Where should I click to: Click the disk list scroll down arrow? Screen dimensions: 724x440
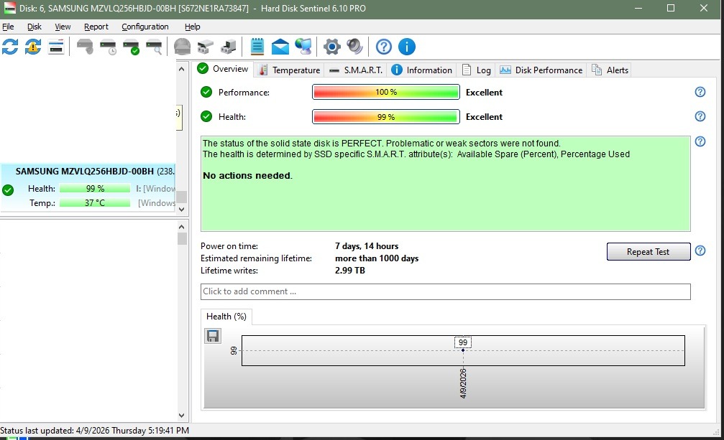tap(181, 209)
